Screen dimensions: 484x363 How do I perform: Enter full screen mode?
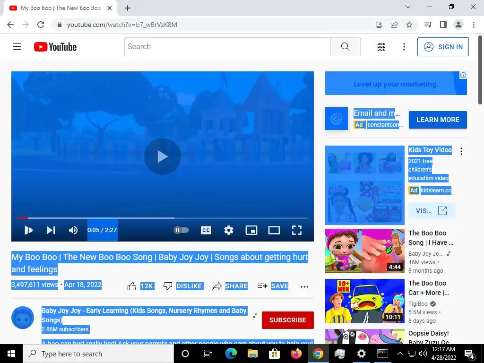[297, 230]
